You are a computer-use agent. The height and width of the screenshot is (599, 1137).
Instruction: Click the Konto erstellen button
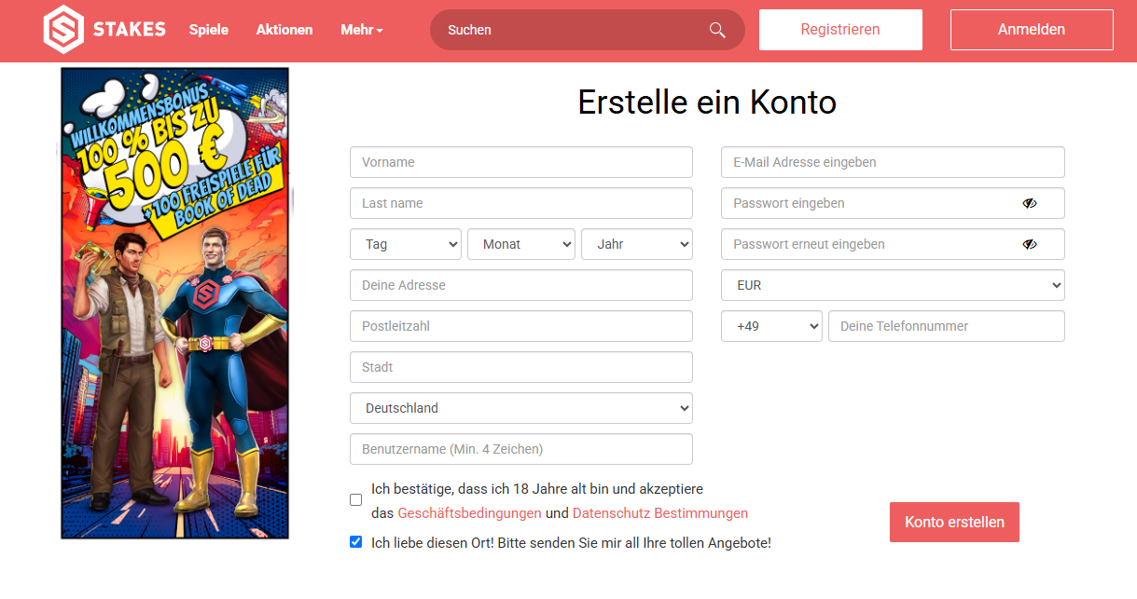[954, 522]
